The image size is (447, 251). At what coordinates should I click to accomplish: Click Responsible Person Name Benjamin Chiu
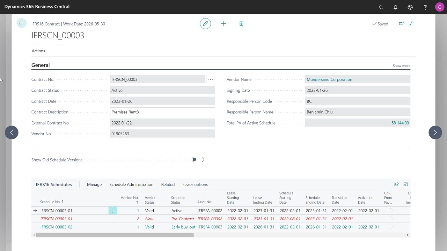pos(358,112)
